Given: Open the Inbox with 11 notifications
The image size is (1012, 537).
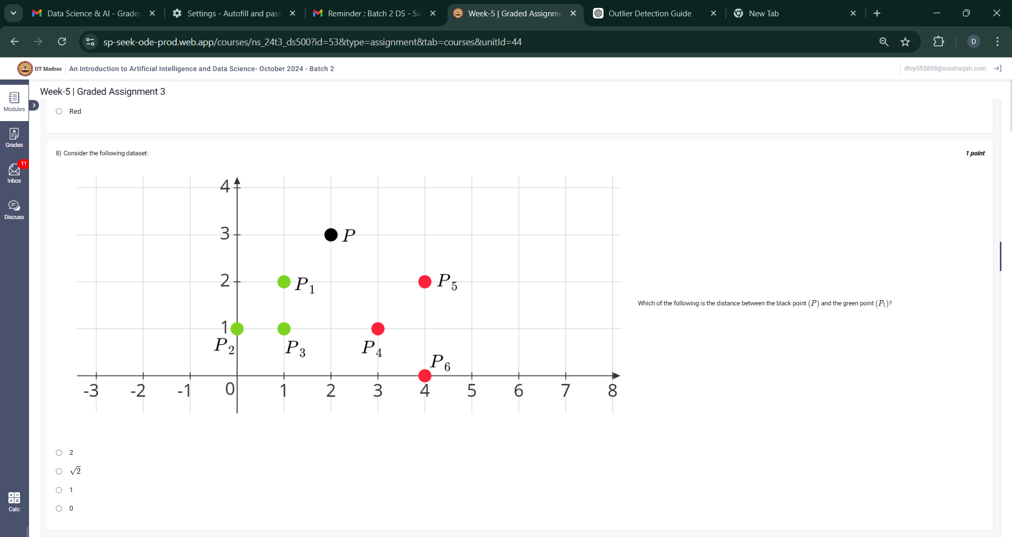Looking at the screenshot, I should [14, 173].
